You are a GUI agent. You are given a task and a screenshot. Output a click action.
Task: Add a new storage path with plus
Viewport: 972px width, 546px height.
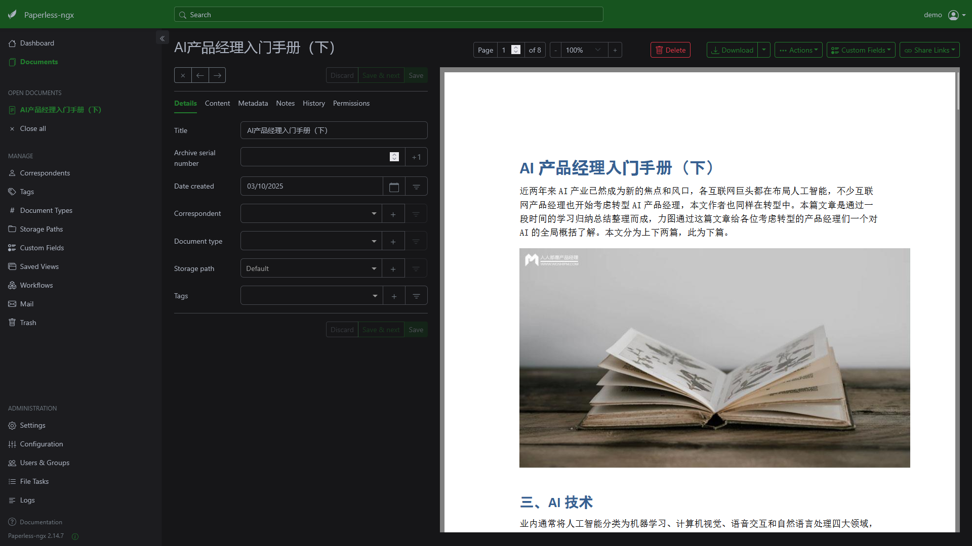[x=393, y=268]
